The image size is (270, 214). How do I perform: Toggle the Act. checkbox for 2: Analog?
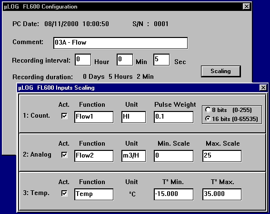[64, 155]
